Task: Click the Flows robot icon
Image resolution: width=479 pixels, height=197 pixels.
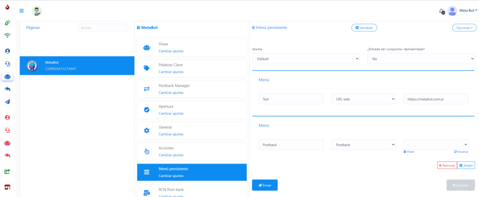Action: point(146,48)
